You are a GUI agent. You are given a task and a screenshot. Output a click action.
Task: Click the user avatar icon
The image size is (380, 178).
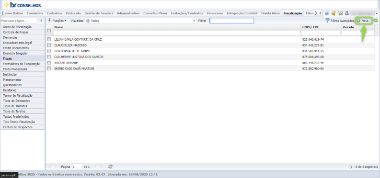point(347,13)
